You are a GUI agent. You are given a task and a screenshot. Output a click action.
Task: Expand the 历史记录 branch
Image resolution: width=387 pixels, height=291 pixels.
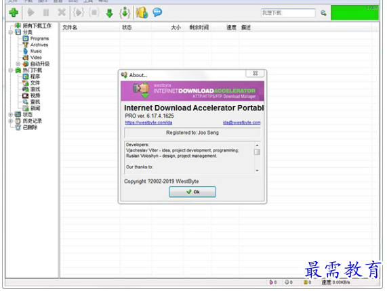coord(11,121)
